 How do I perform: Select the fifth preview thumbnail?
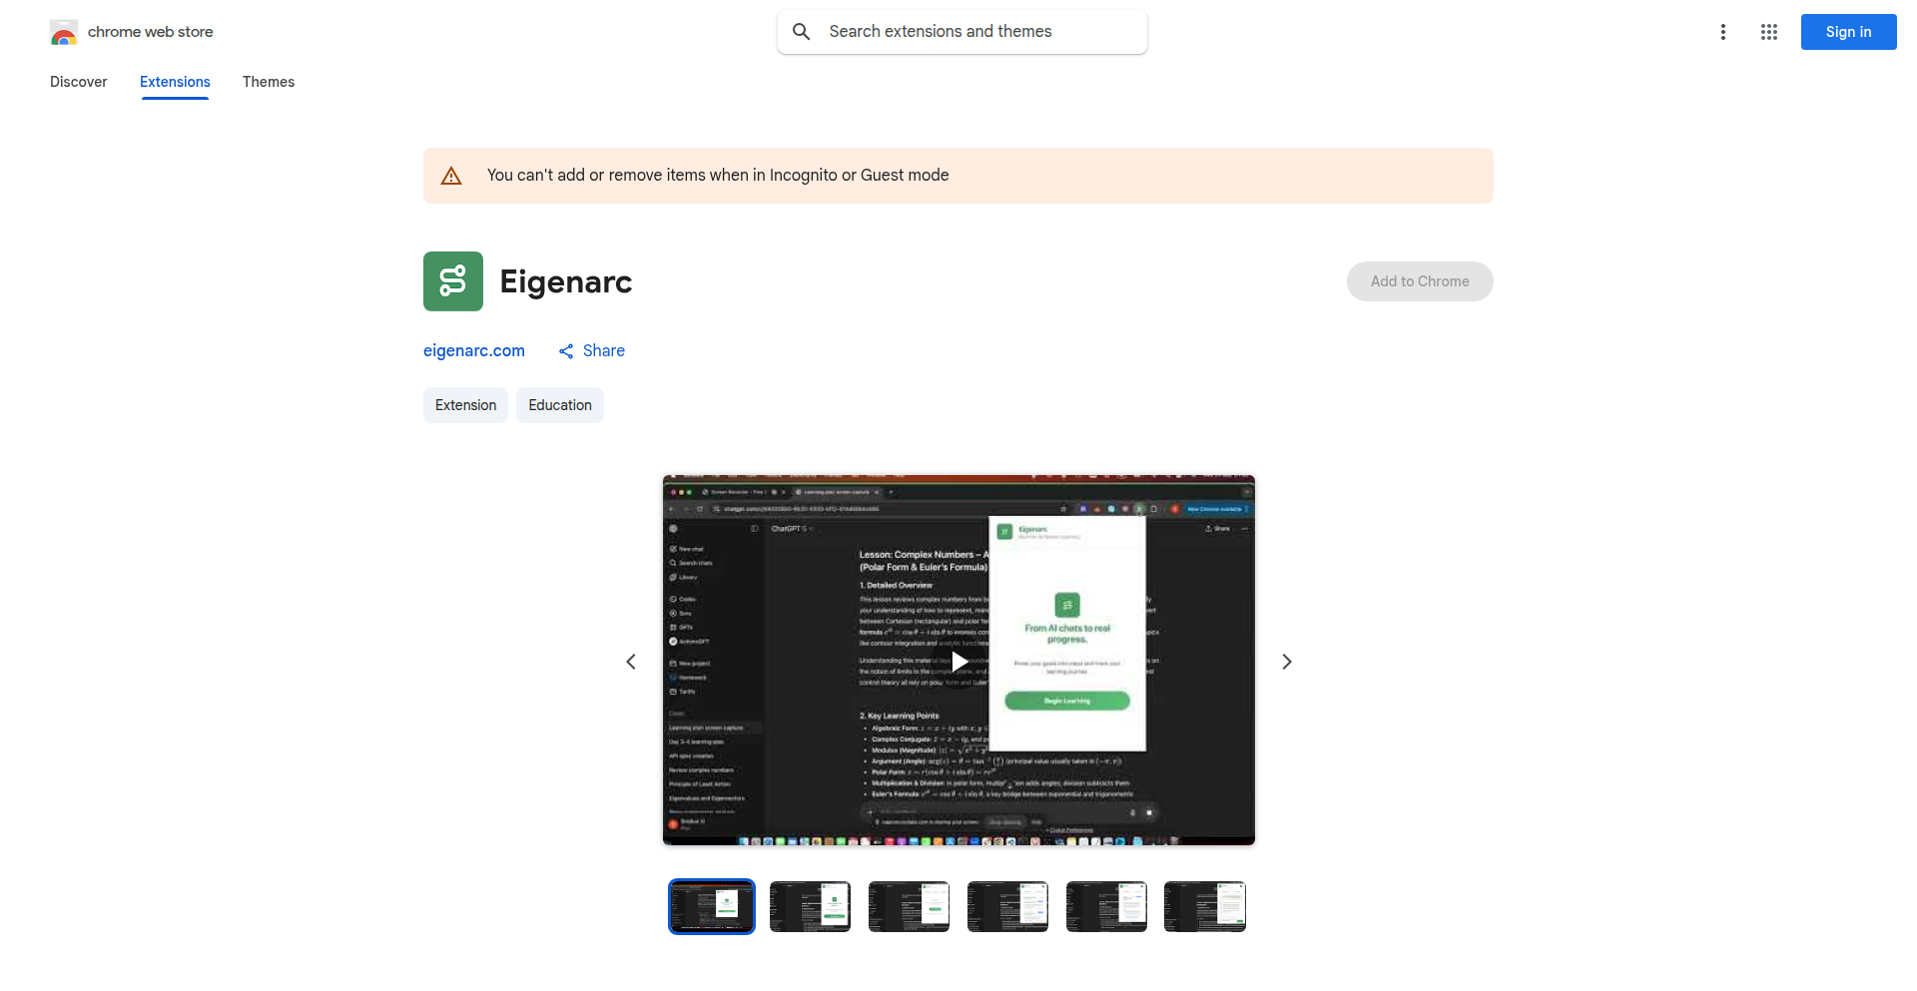point(1106,906)
